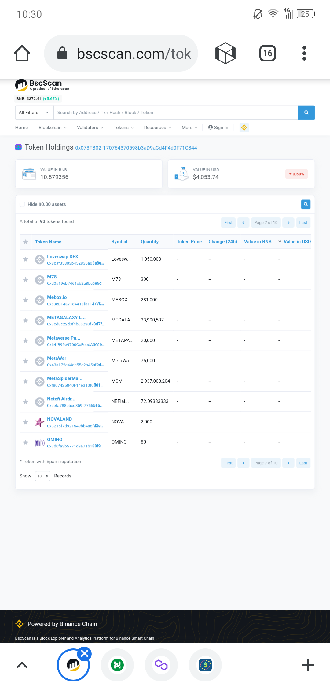
Task: Switch to the green H logo tab
Action: coord(117,665)
